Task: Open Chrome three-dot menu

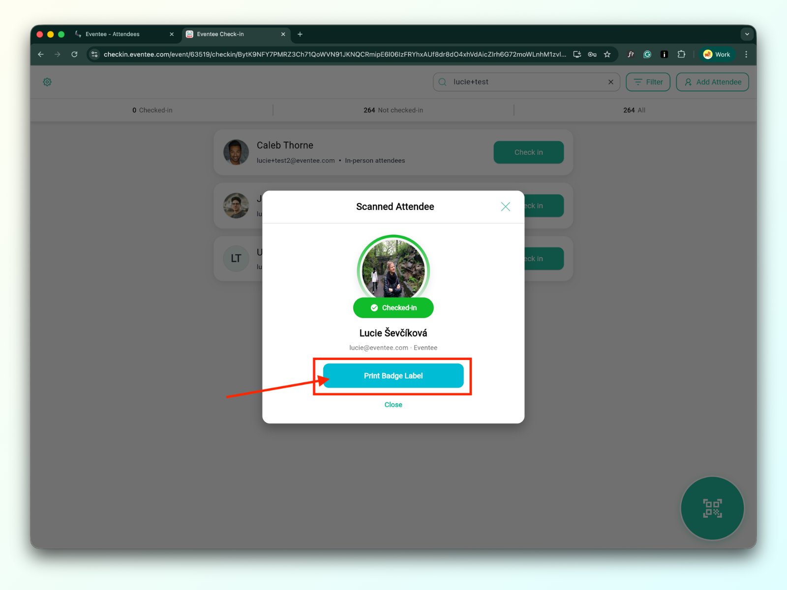Action: 746,55
